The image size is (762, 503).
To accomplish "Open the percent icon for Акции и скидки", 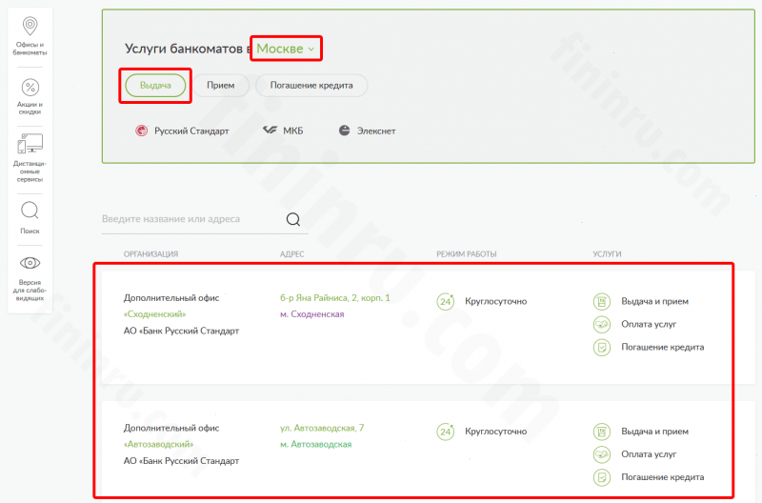I will 30,88.
